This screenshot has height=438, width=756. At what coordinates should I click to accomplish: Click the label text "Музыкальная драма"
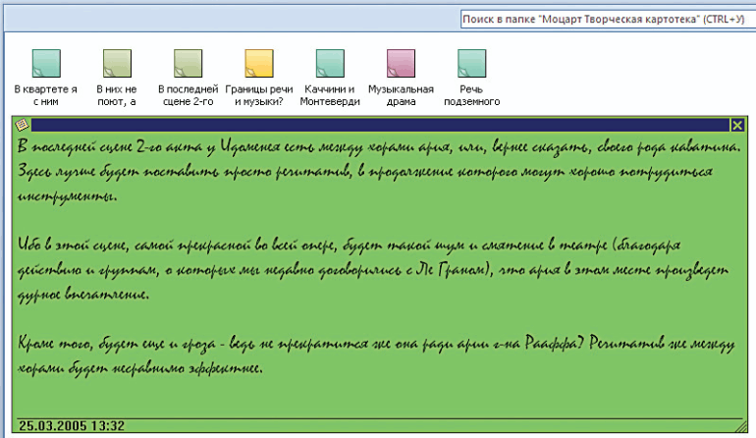(x=401, y=95)
